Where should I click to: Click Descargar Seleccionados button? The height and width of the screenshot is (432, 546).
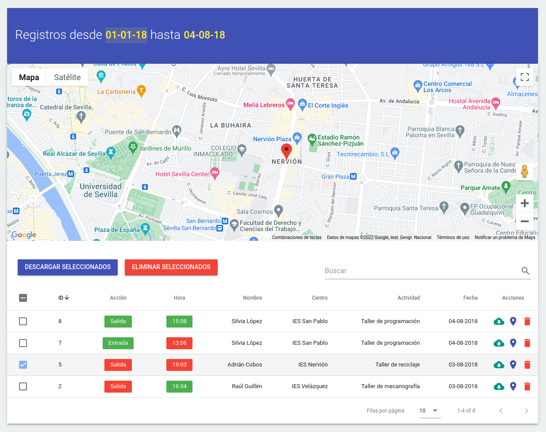(x=68, y=267)
